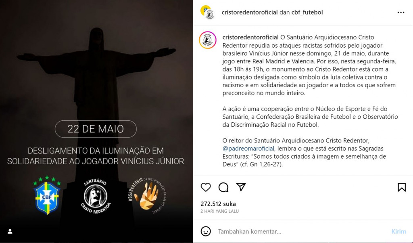Open the stacked profile avatars in header

208,13
